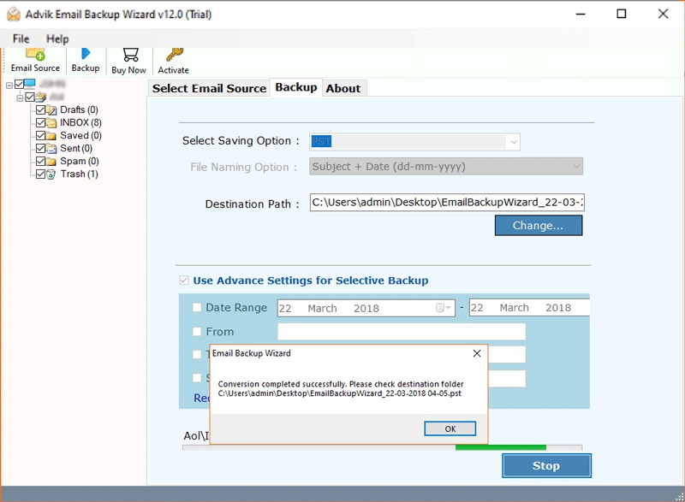Open the Buy Now cart icon
This screenshot has width=685, height=502.
[130, 55]
